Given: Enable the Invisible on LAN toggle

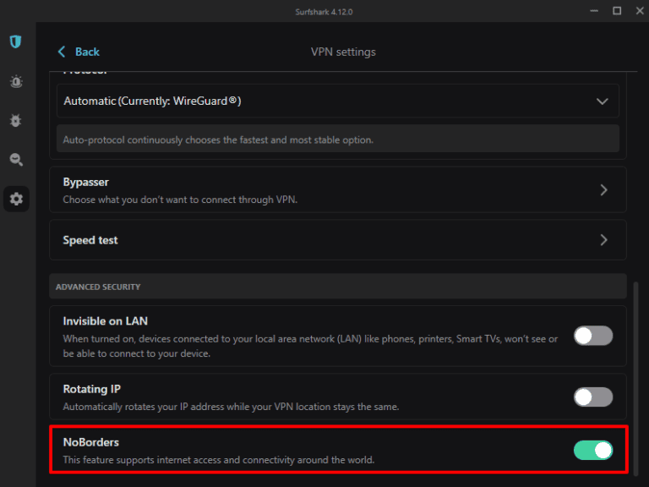Looking at the screenshot, I should pos(593,336).
